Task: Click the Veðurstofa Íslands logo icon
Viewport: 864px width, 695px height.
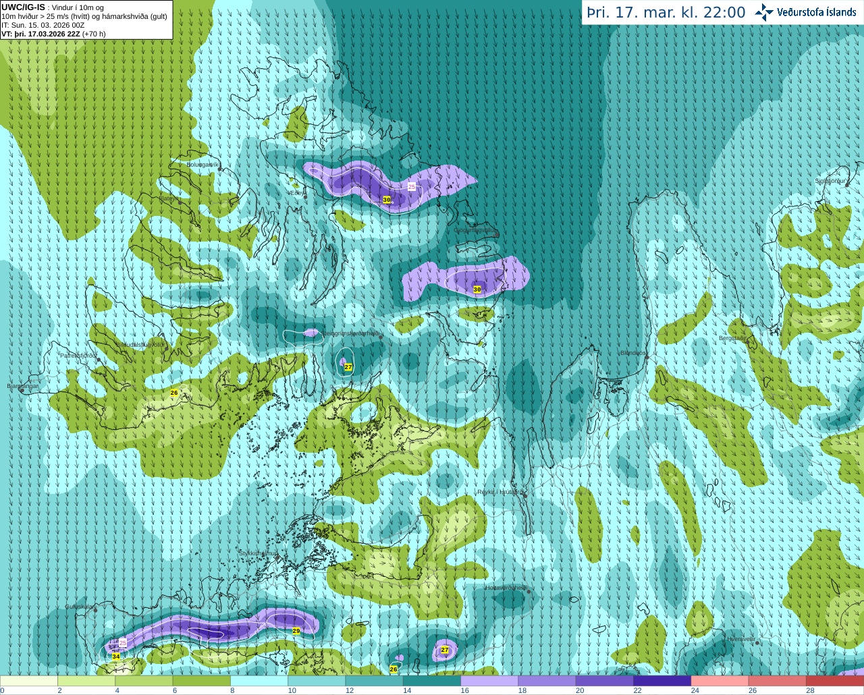Action: pos(764,11)
